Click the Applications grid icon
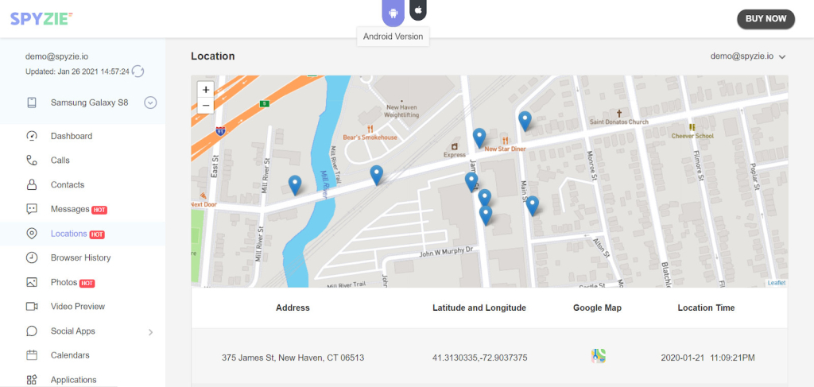 point(32,380)
